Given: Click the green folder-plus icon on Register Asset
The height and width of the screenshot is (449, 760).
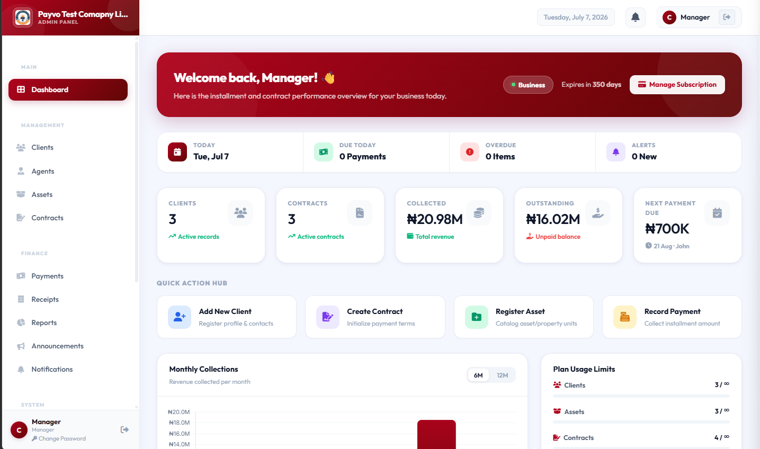Looking at the screenshot, I should (477, 317).
